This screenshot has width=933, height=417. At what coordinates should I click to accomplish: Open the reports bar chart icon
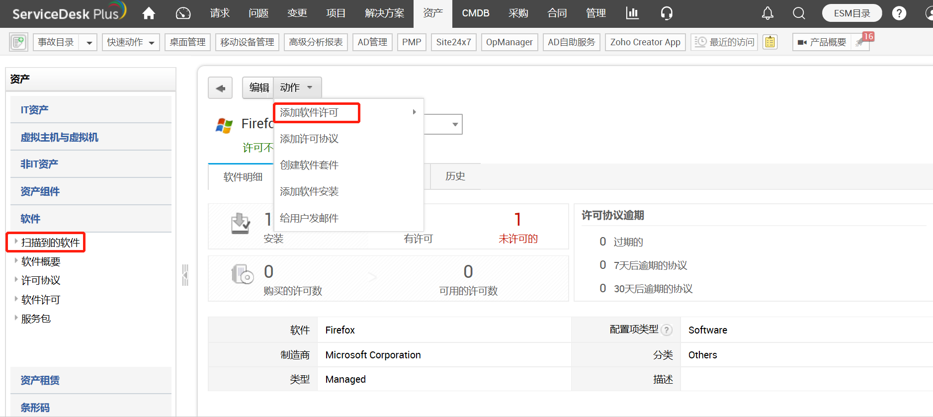pos(632,13)
